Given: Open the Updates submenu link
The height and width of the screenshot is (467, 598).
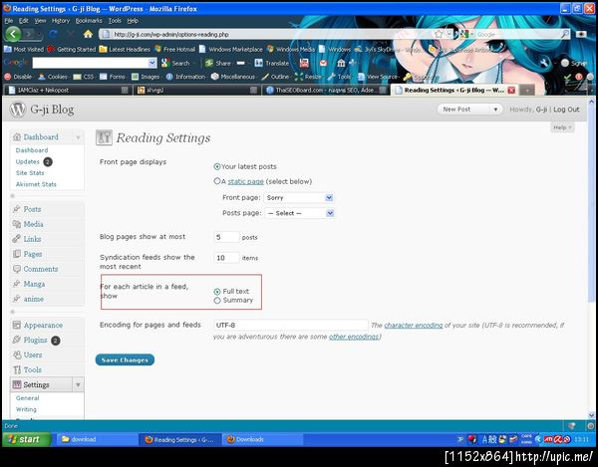Looking at the screenshot, I should 28,161.
